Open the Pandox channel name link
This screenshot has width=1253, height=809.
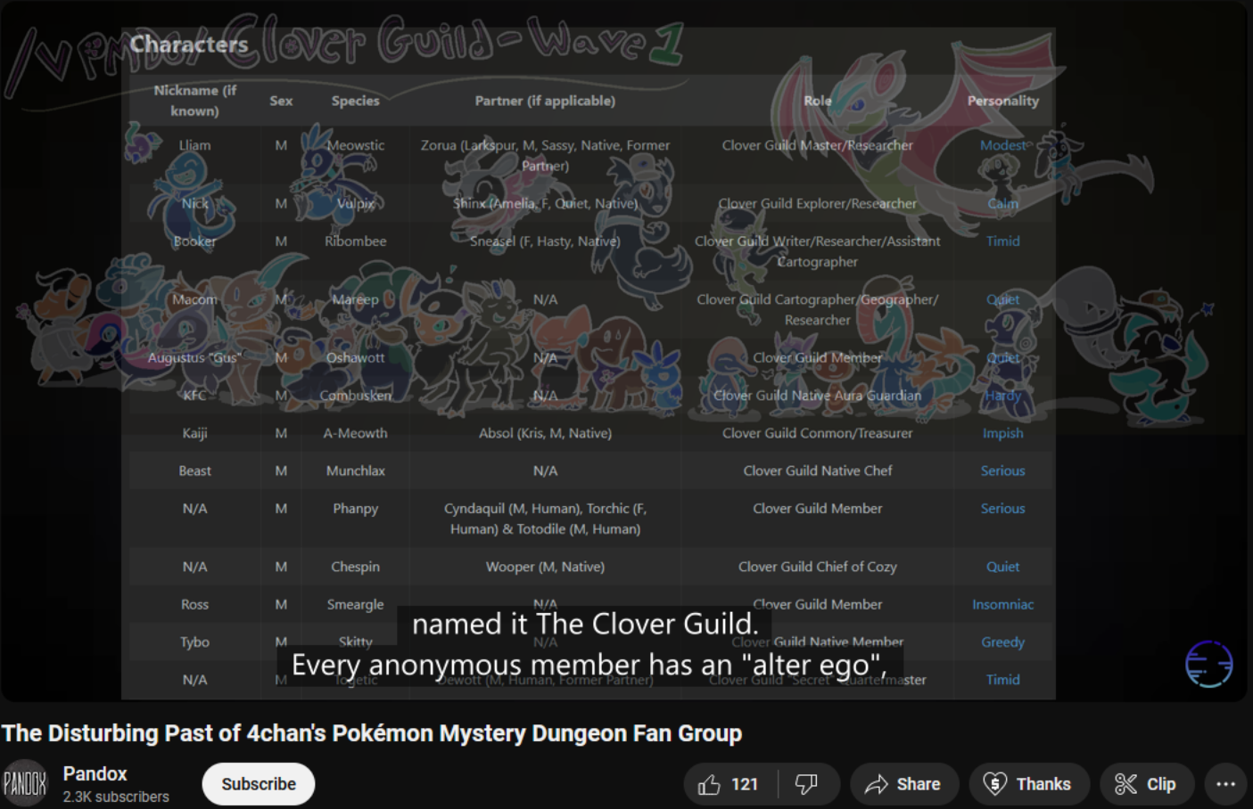95,773
